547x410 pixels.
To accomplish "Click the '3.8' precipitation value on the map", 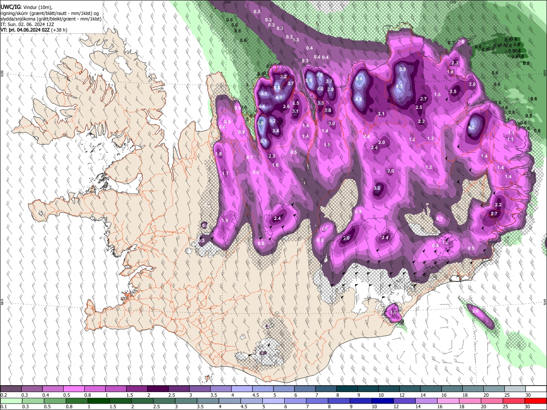I will pos(403,69).
